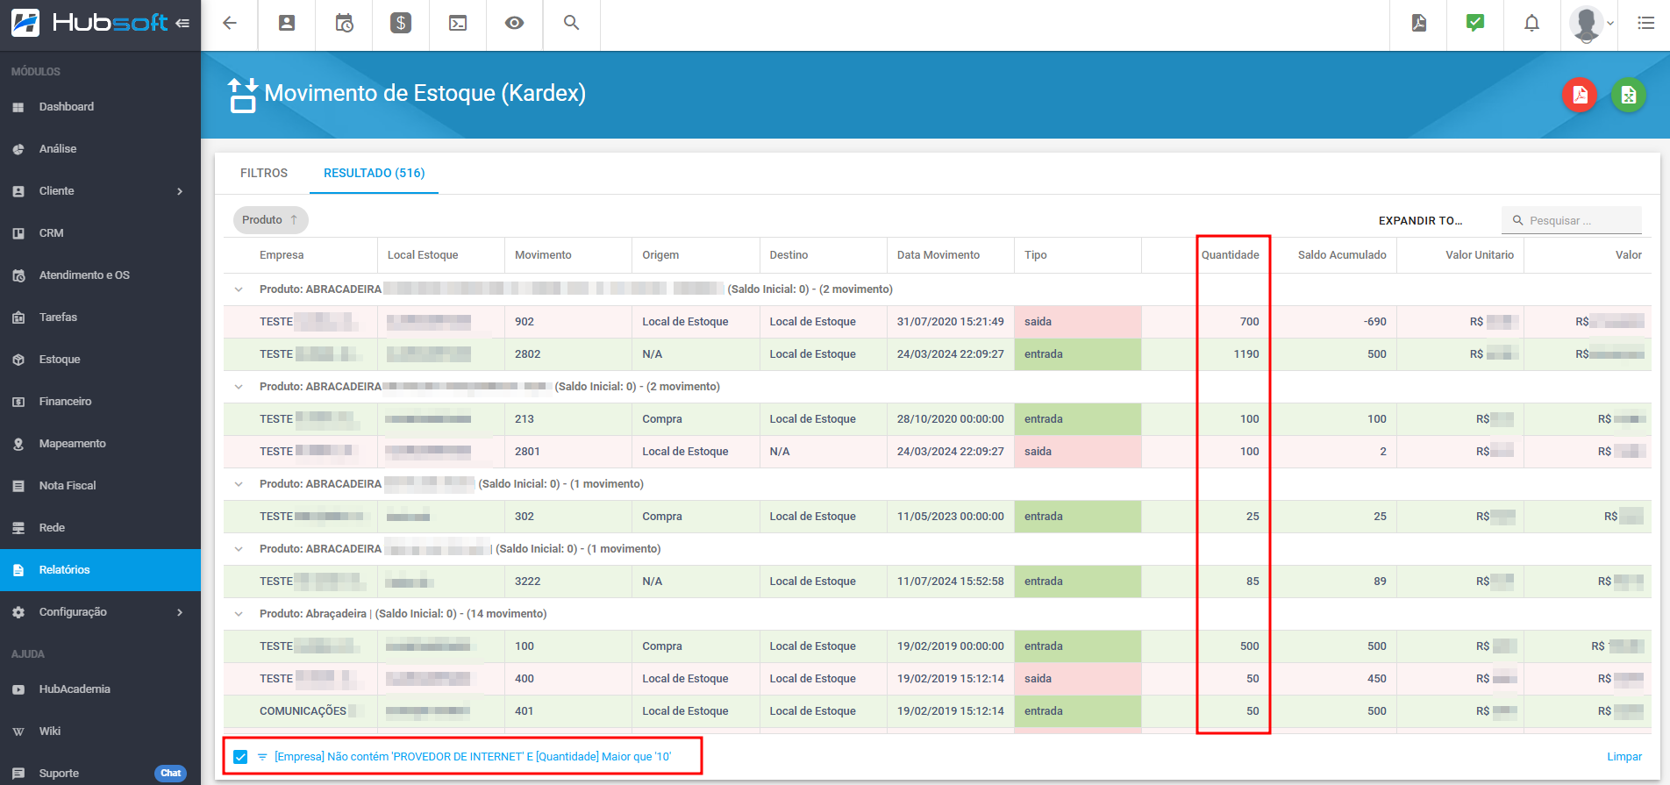Collapse Abraçadeira group with 14 movimento
Viewport: 1670px width, 785px height.
point(239,614)
